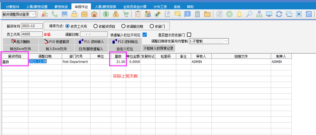The image size is (316, 135).
Task: Click the padlock toolbar icon
Action: pos(74,14)
